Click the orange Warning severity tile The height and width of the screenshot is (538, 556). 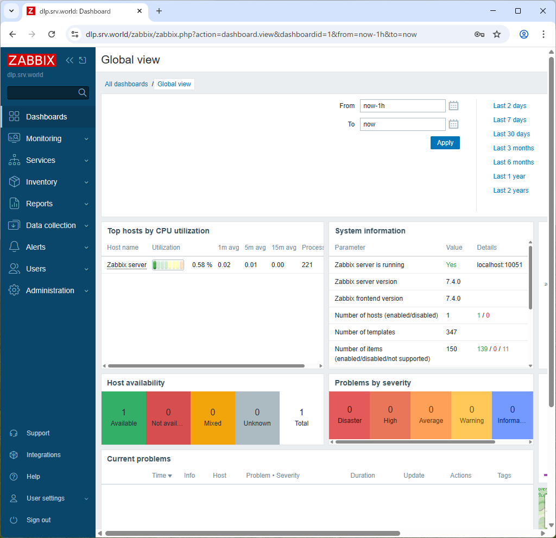[x=471, y=415]
